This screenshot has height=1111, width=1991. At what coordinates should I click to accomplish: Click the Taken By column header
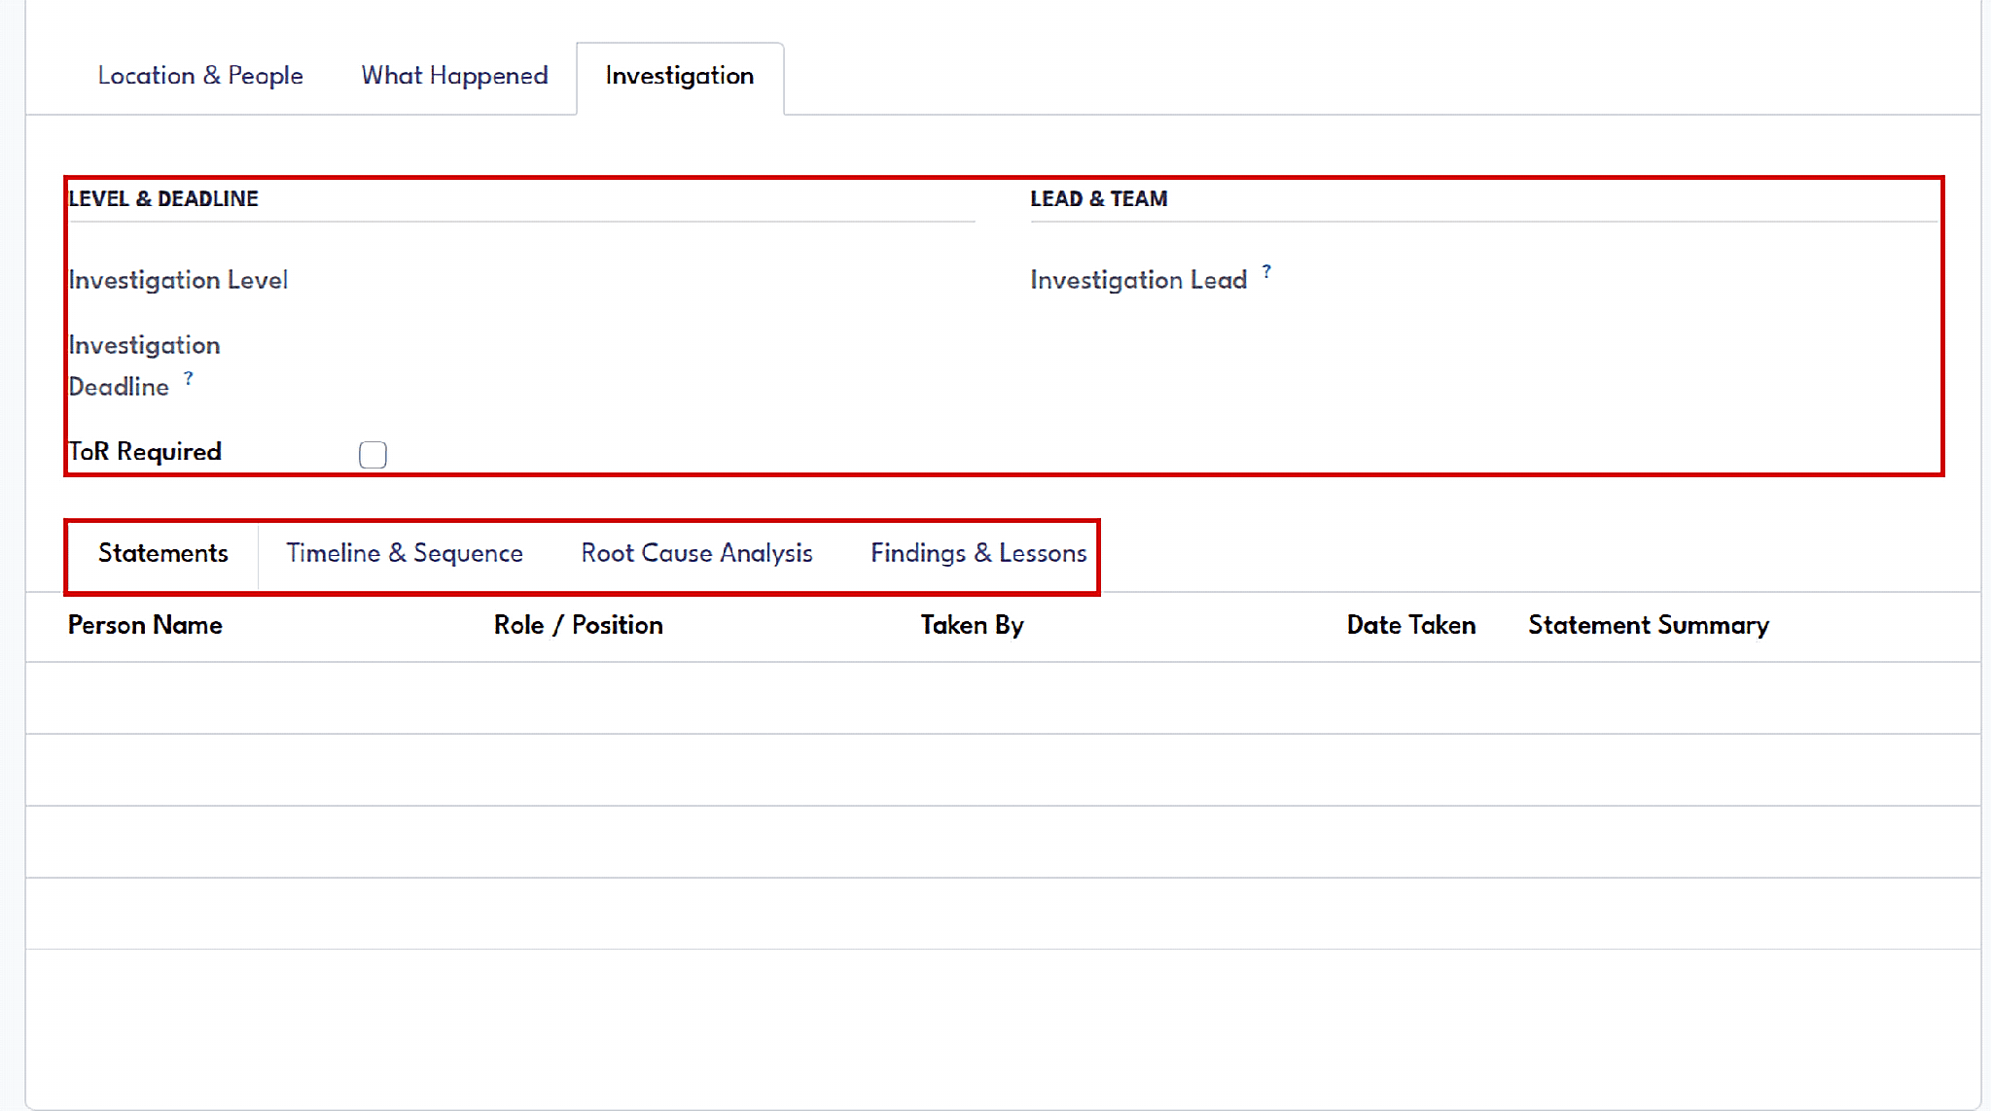point(972,625)
